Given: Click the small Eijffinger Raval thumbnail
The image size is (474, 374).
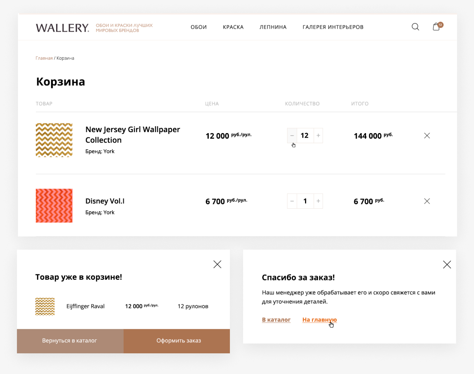Looking at the screenshot, I should (x=45, y=307).
